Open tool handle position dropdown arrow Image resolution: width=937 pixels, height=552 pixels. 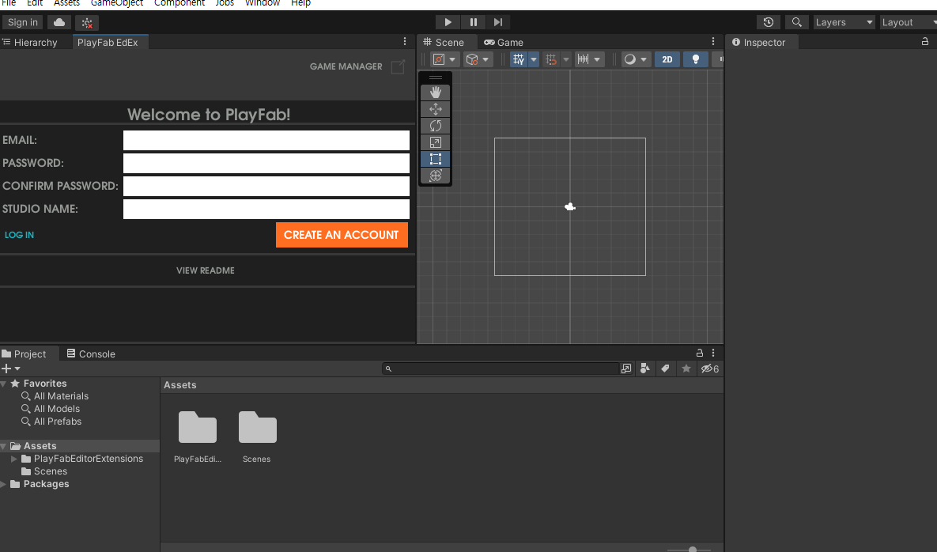452,59
